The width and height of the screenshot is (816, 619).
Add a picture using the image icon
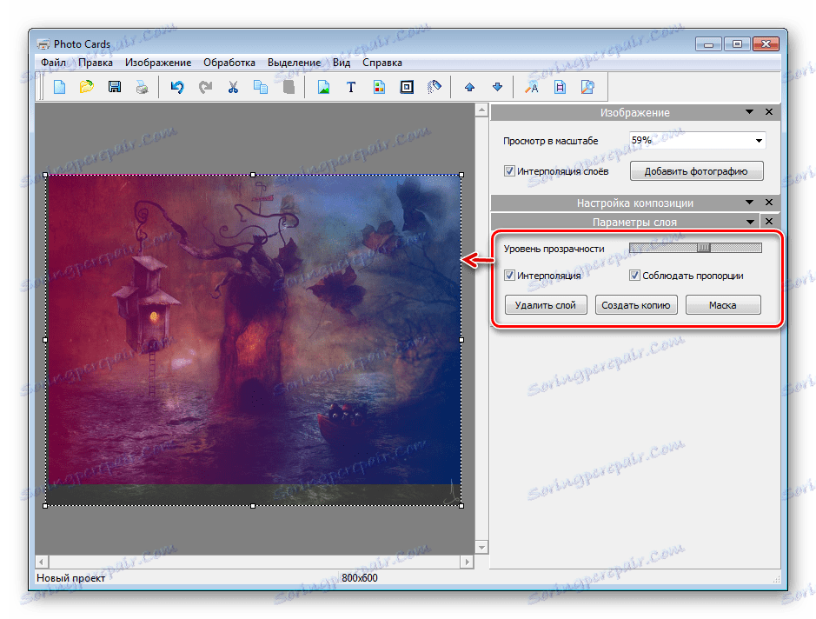click(x=323, y=87)
